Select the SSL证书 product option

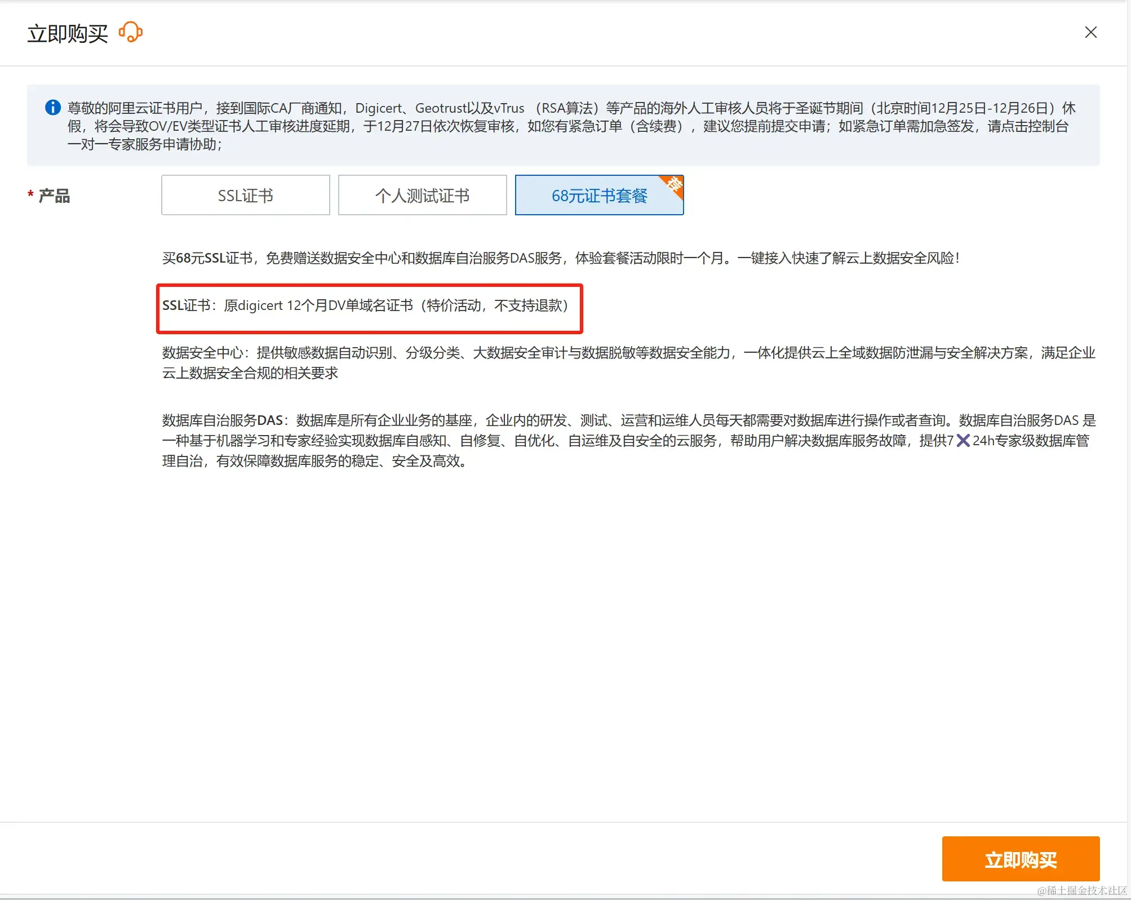245,196
